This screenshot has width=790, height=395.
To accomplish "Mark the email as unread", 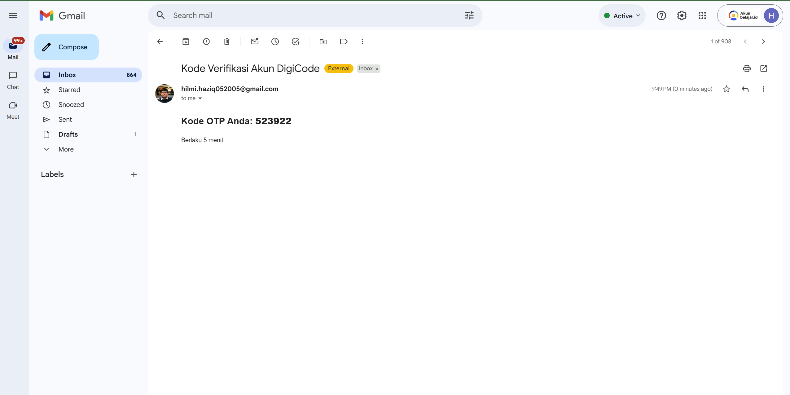I will [255, 42].
